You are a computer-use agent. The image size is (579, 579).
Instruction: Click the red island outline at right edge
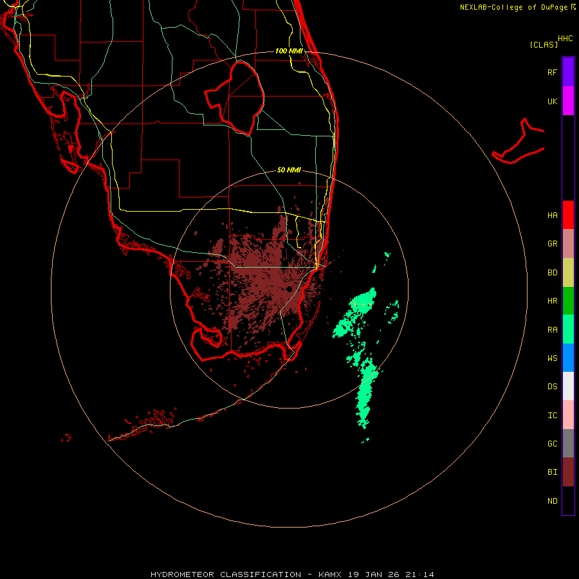tap(519, 142)
